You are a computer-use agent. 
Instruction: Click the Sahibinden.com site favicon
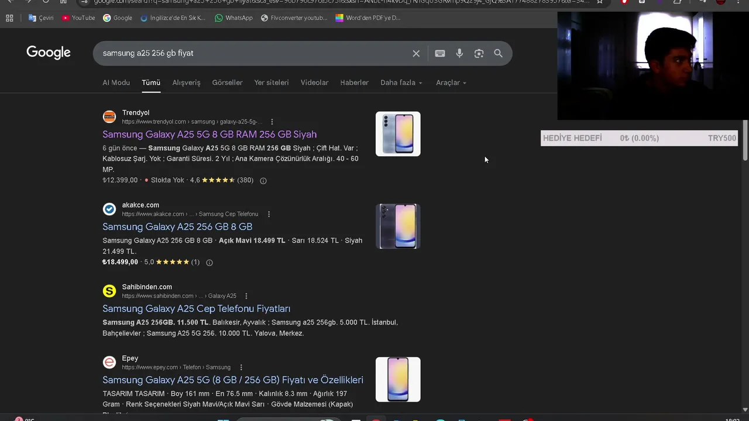109,291
